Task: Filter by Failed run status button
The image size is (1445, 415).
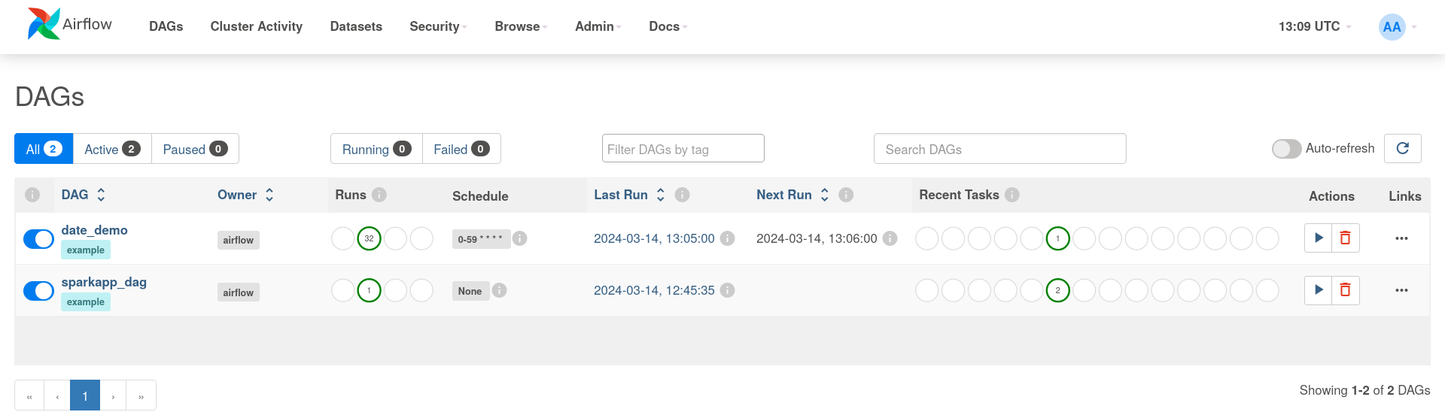Action: (x=461, y=149)
